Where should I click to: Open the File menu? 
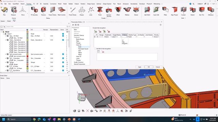tap(1, 4)
